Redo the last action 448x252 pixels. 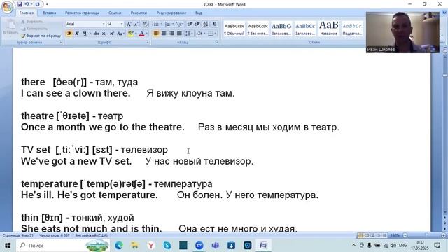tap(37, 4)
